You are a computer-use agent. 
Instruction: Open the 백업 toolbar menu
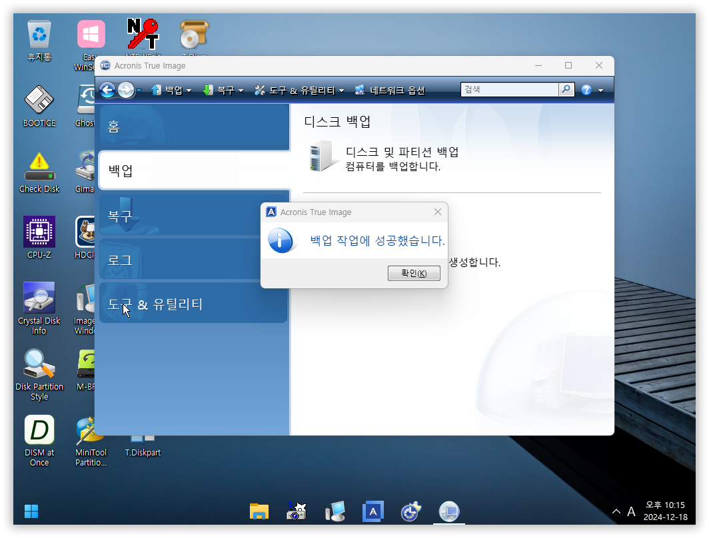pyautogui.click(x=171, y=91)
